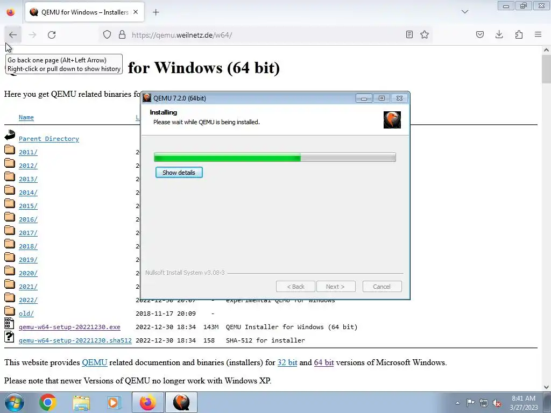551x413 pixels.
Task: Open the 2019/ folder link
Action: [x=28, y=260]
